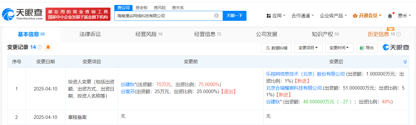The width and height of the screenshot is (416, 125).
Task: Select the 查老板 search tab
Action: click(x=142, y=8)
